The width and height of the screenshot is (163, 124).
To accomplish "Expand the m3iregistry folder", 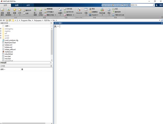I will [x=1, y=29].
